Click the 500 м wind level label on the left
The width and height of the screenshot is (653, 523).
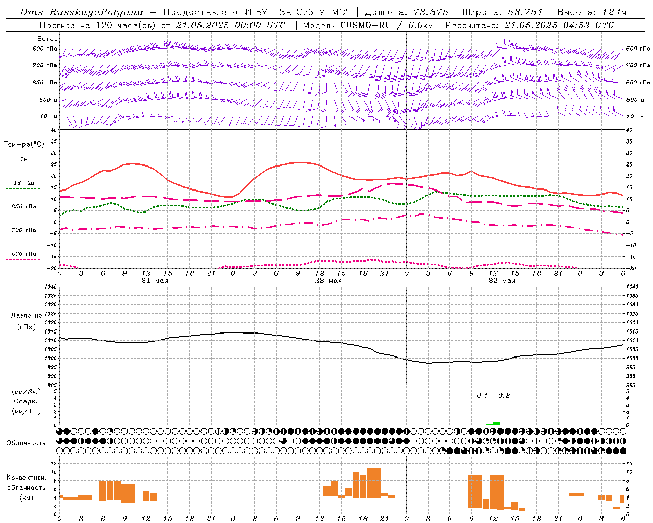(48, 100)
